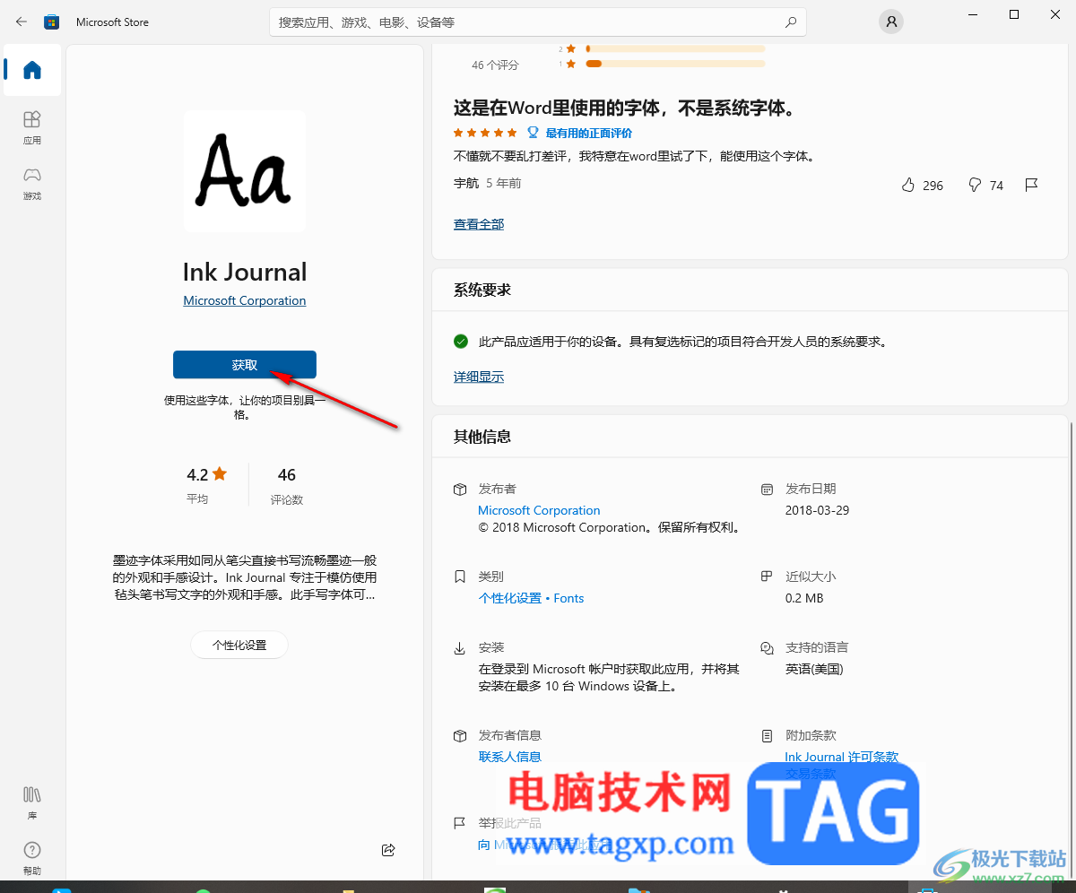
Task: Click the 0.2 MB size value
Action: [x=804, y=598]
